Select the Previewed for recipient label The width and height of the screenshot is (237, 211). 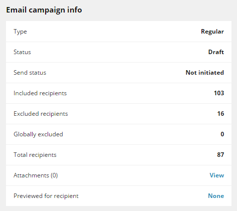pyautogui.click(x=46, y=196)
